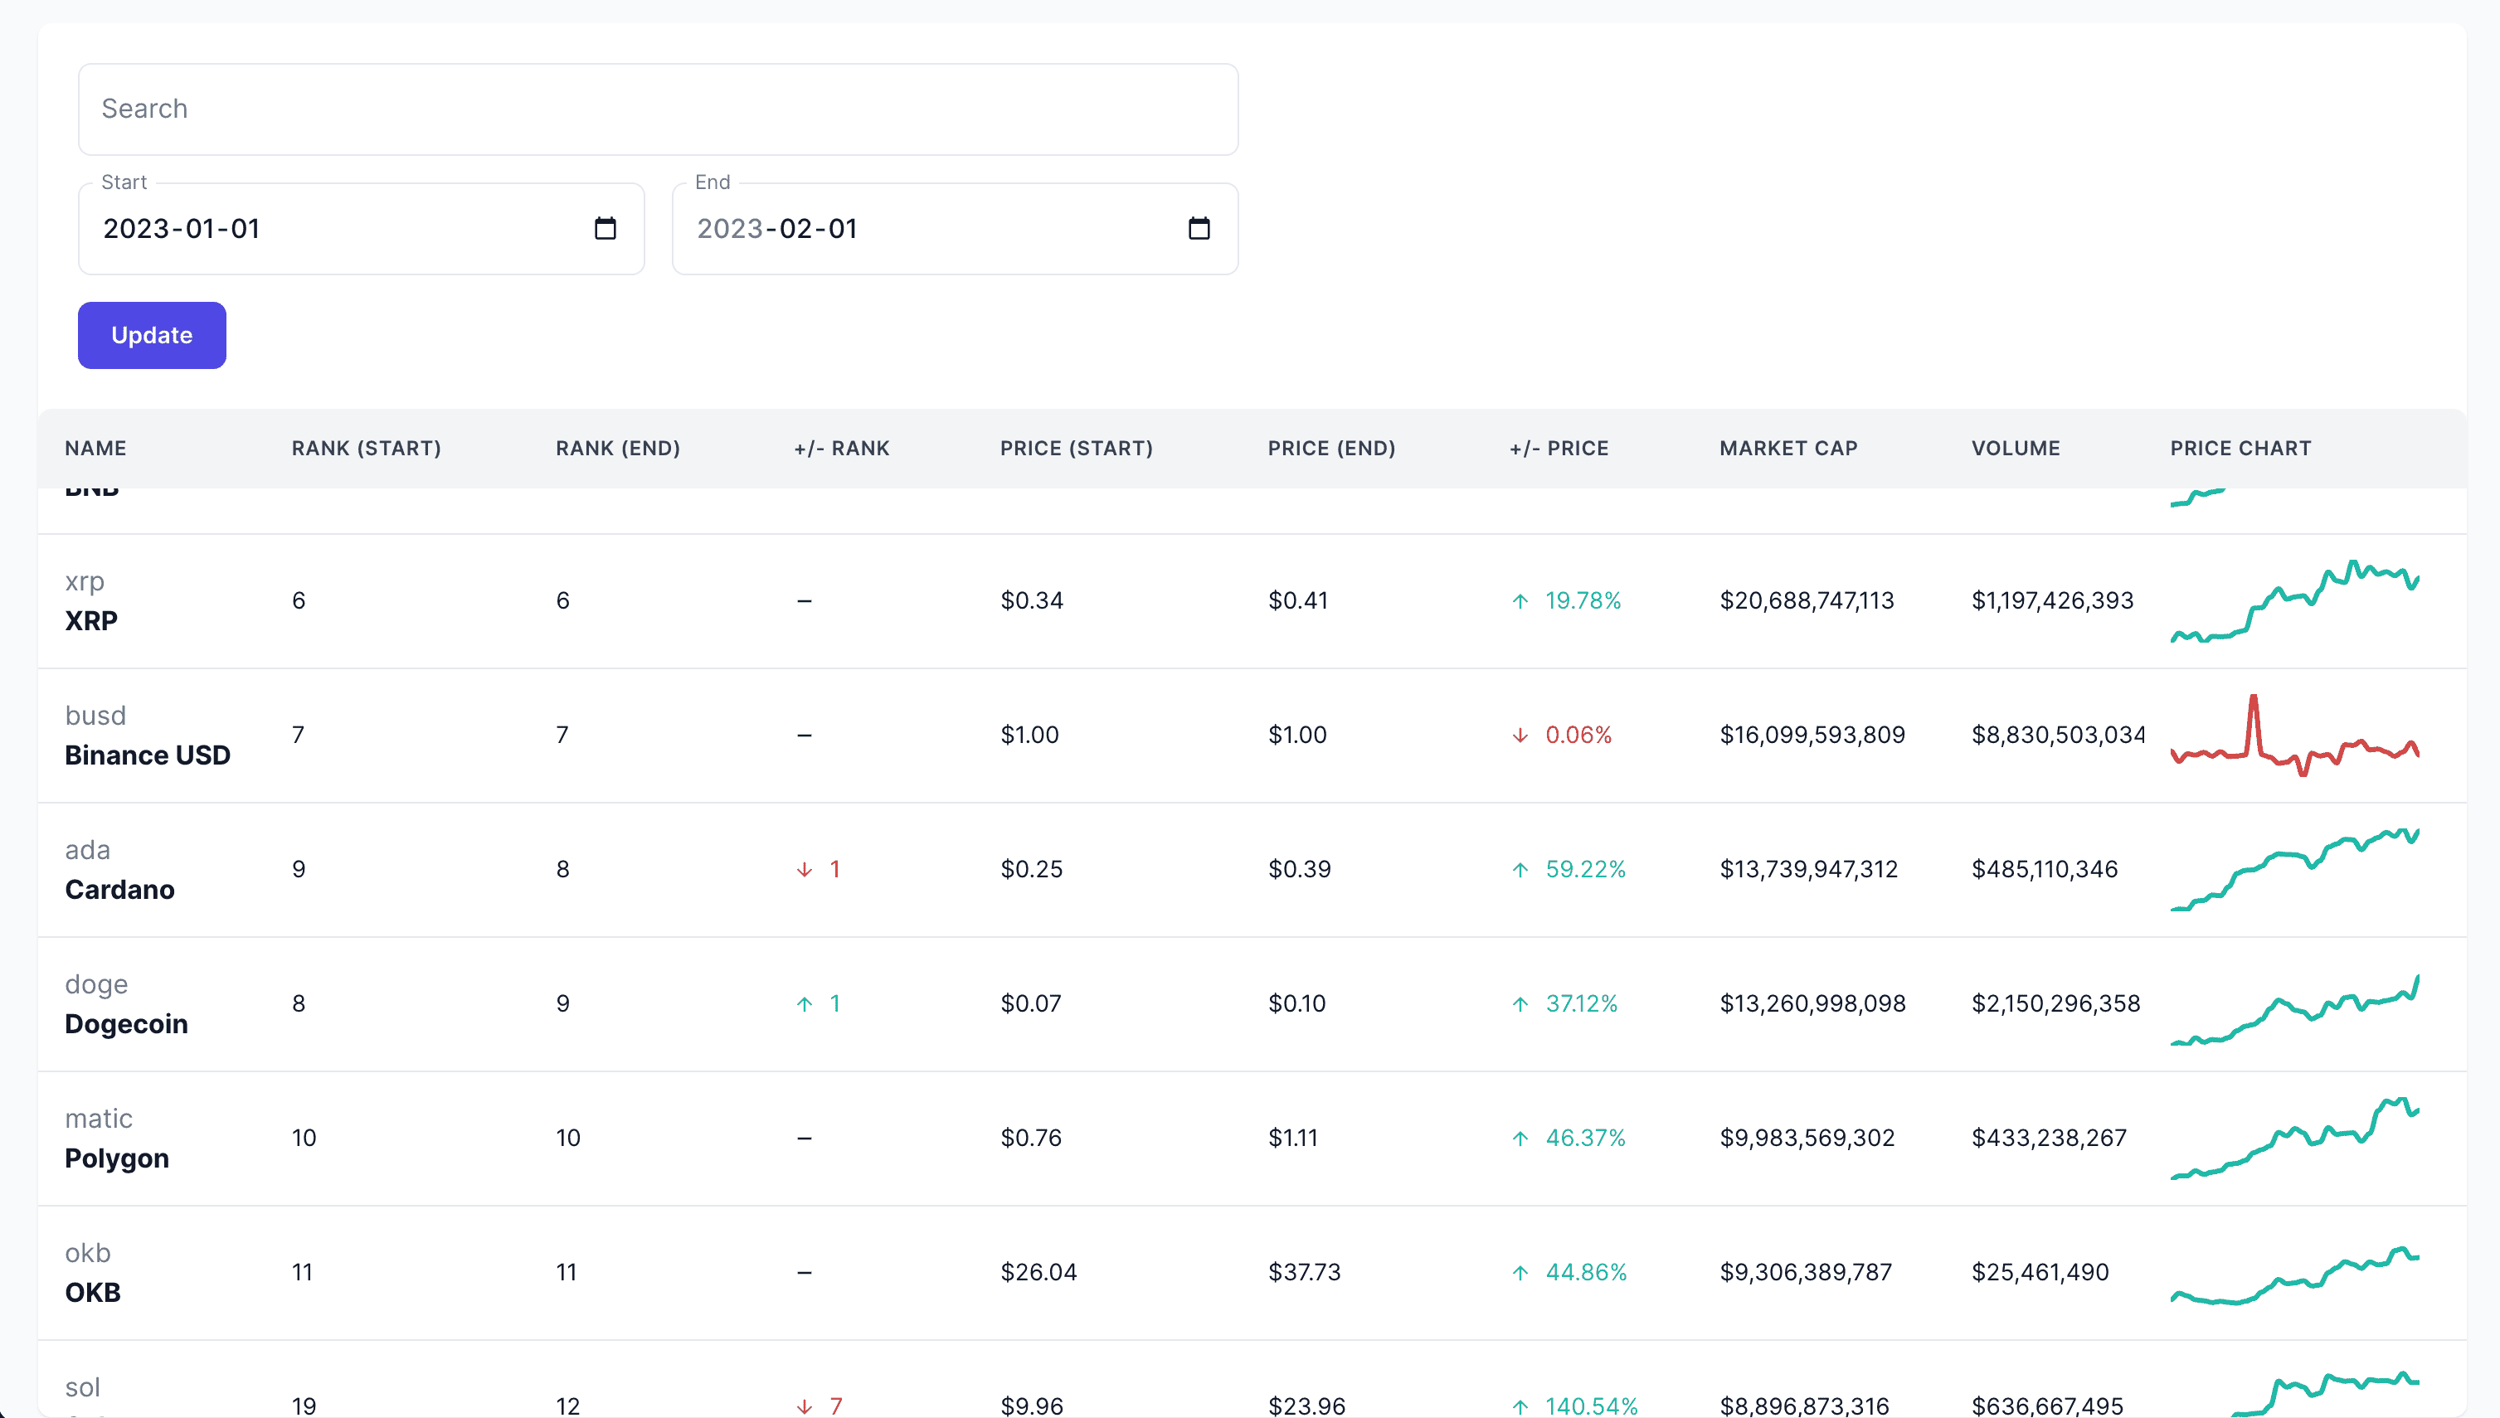Click the MARKET CAP column header
Screen dimensions: 2500x1418
(x=1788, y=448)
